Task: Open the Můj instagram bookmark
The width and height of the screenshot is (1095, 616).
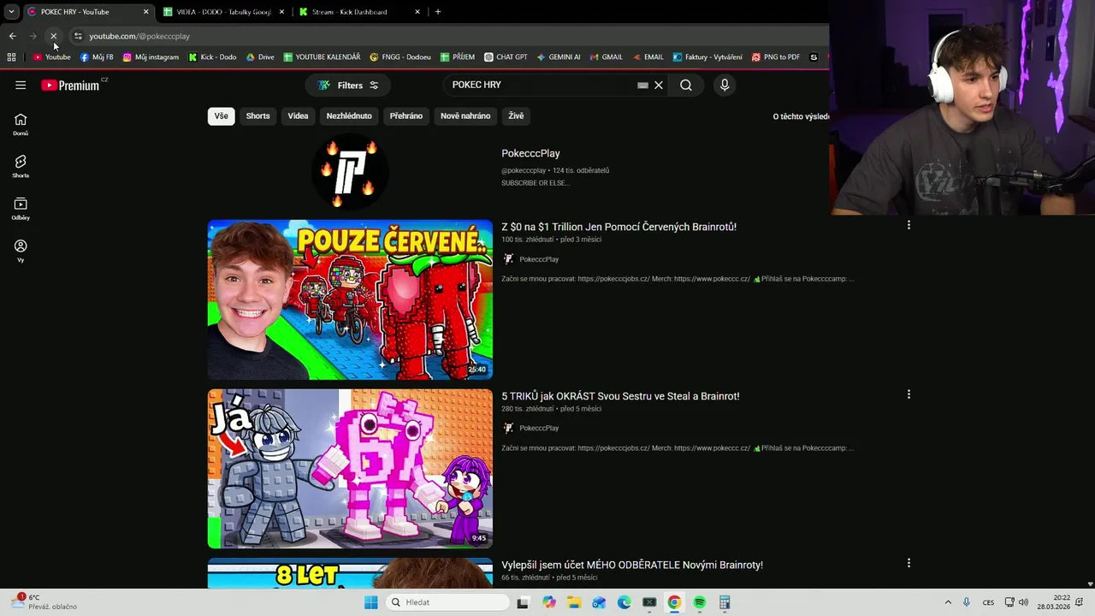Action: (x=151, y=57)
